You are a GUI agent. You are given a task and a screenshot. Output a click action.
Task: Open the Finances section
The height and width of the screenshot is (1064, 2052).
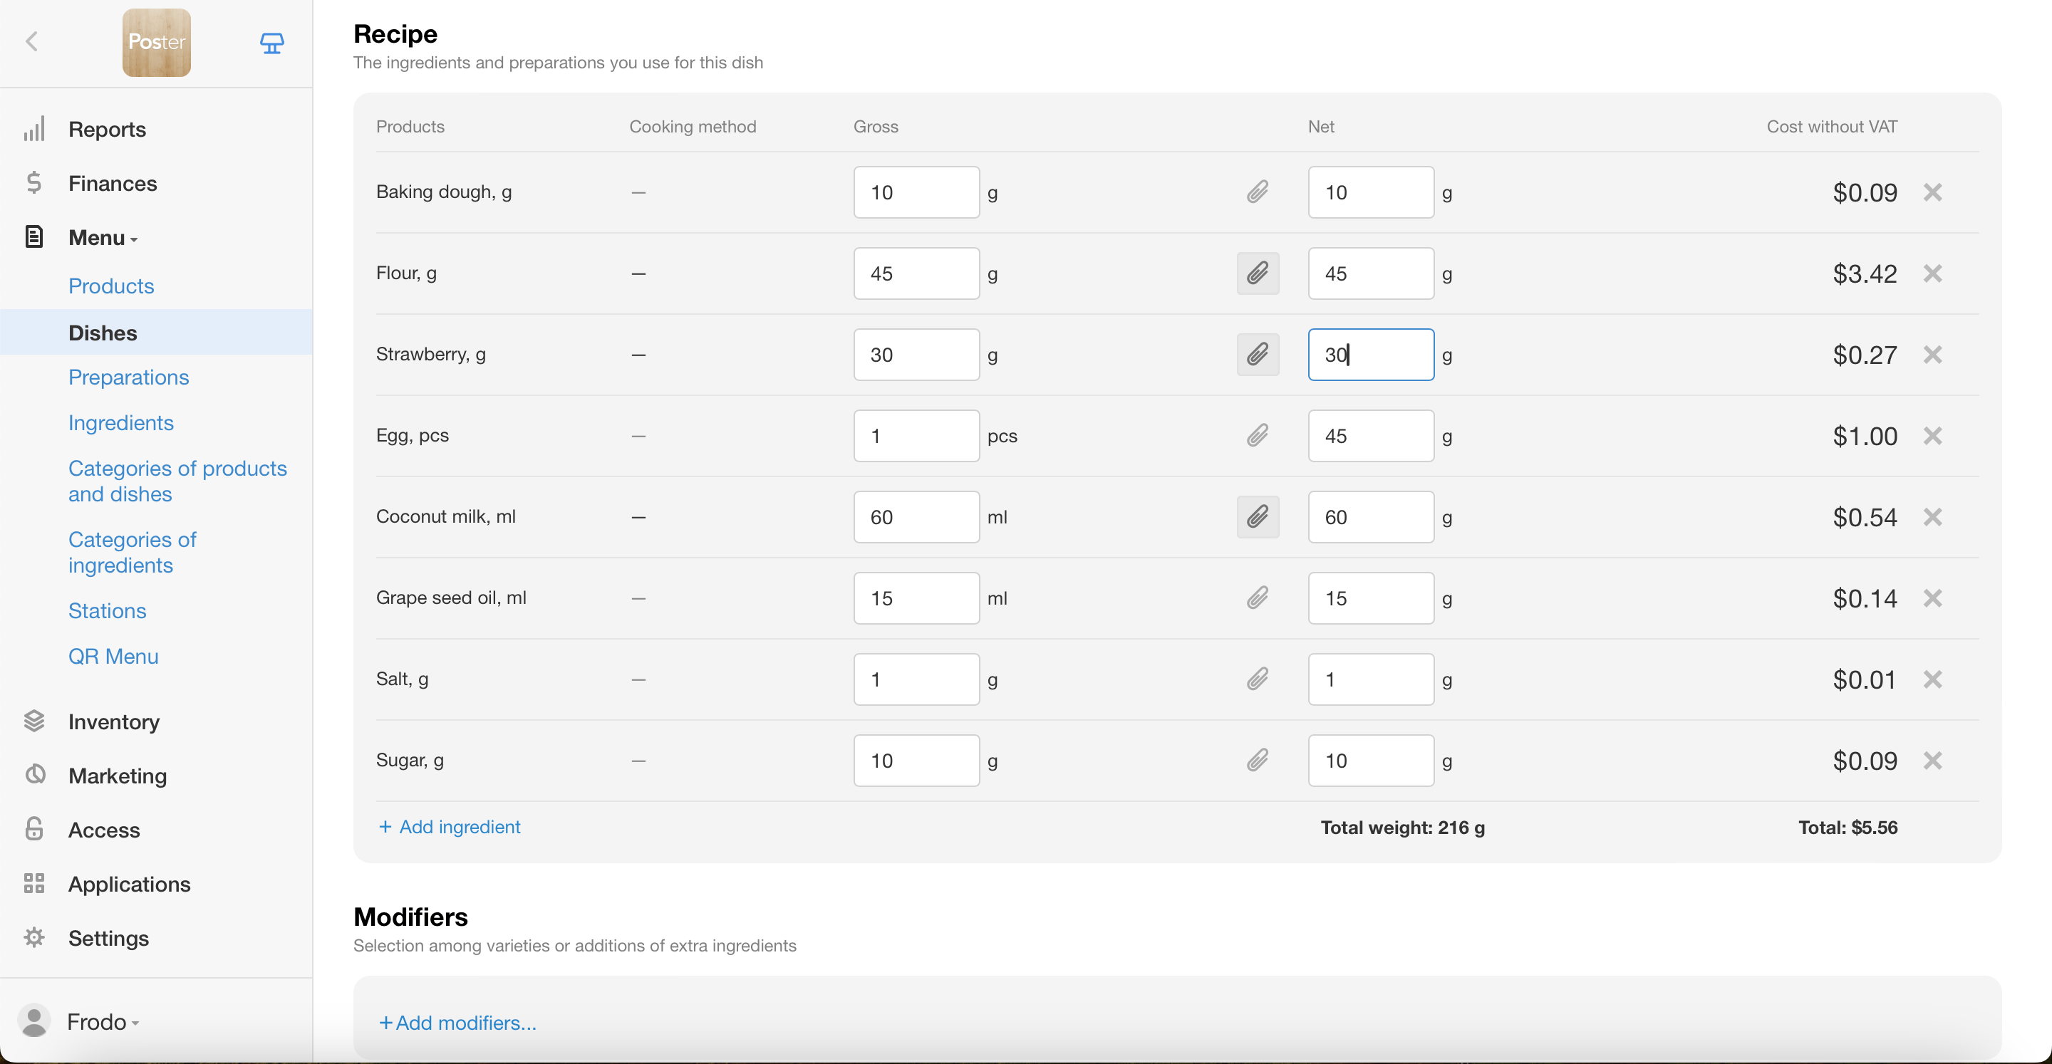tap(113, 183)
